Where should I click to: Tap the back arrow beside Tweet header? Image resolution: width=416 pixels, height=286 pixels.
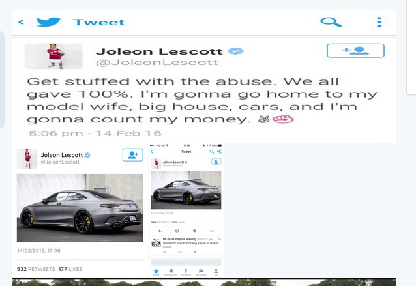pyautogui.click(x=21, y=22)
